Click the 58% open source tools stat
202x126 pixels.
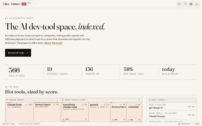(x=134, y=71)
